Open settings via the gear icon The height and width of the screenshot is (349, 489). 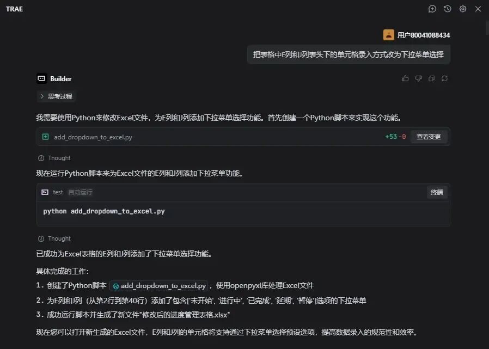coord(463,9)
